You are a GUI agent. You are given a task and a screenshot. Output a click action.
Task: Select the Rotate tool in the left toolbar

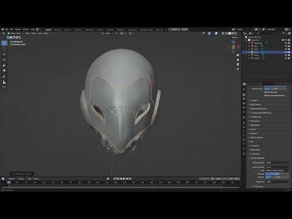tap(4, 60)
